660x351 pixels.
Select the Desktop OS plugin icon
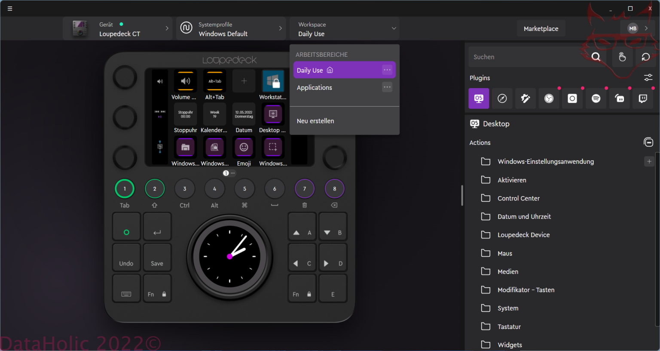pos(479,99)
